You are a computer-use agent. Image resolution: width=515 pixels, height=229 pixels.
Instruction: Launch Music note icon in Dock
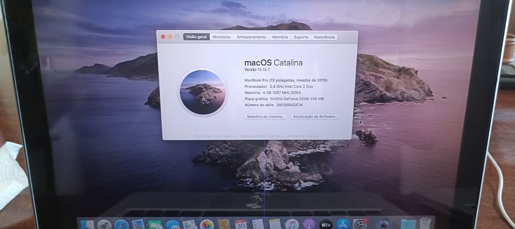point(292,224)
